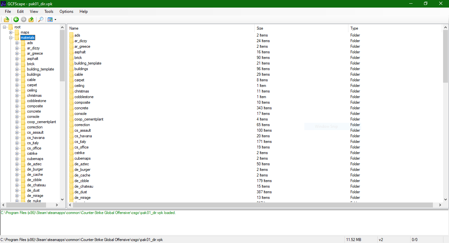The width and height of the screenshot is (449, 243).
Task: Select de_aztec in the folder tree
Action: (34, 164)
